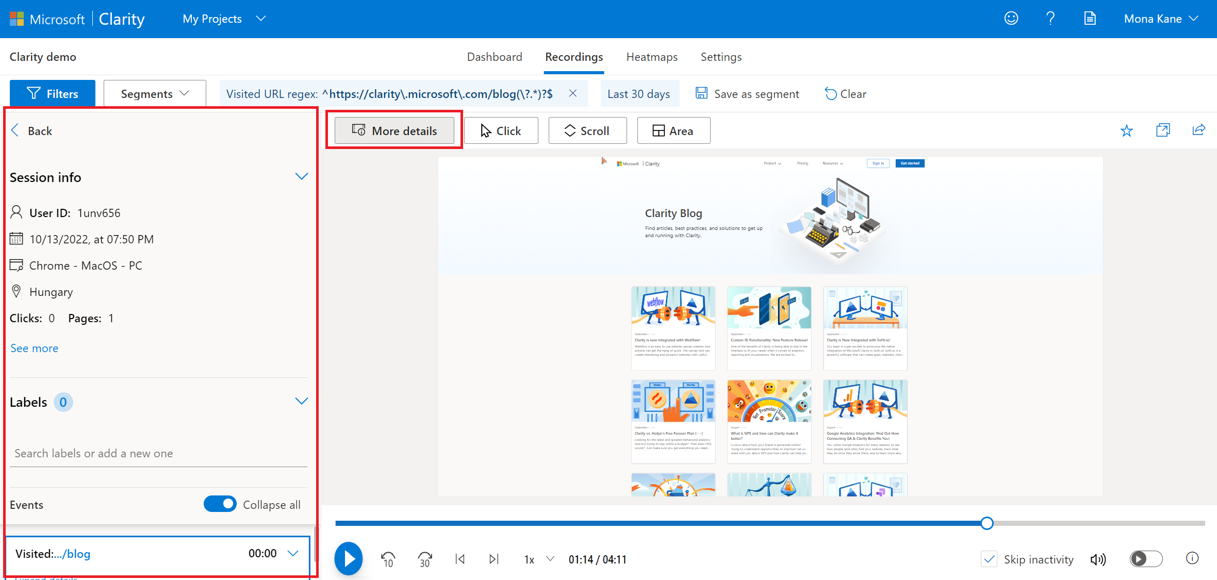
Task: Jump to previous recording
Action: coord(460,559)
